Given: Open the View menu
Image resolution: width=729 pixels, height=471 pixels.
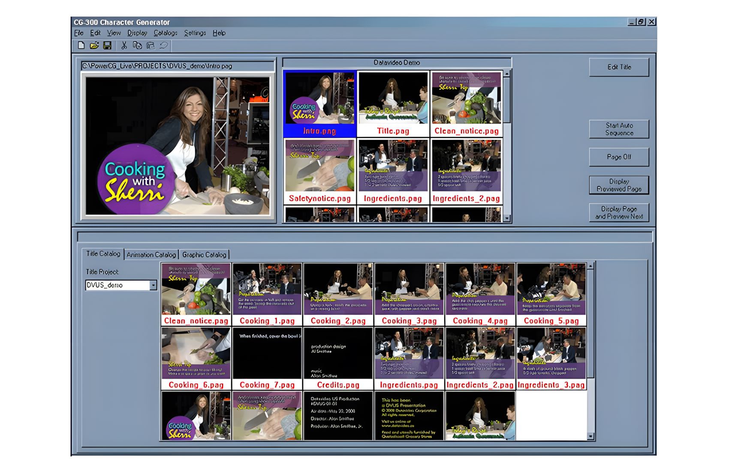Looking at the screenshot, I should pyautogui.click(x=114, y=33).
